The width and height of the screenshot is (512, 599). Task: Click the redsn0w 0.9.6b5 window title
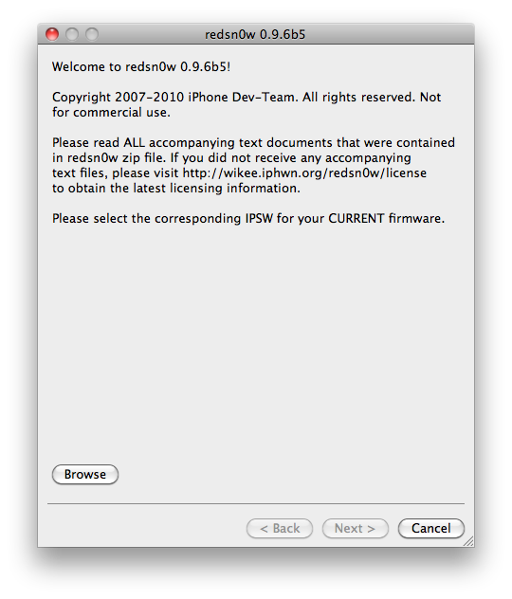pyautogui.click(x=255, y=34)
